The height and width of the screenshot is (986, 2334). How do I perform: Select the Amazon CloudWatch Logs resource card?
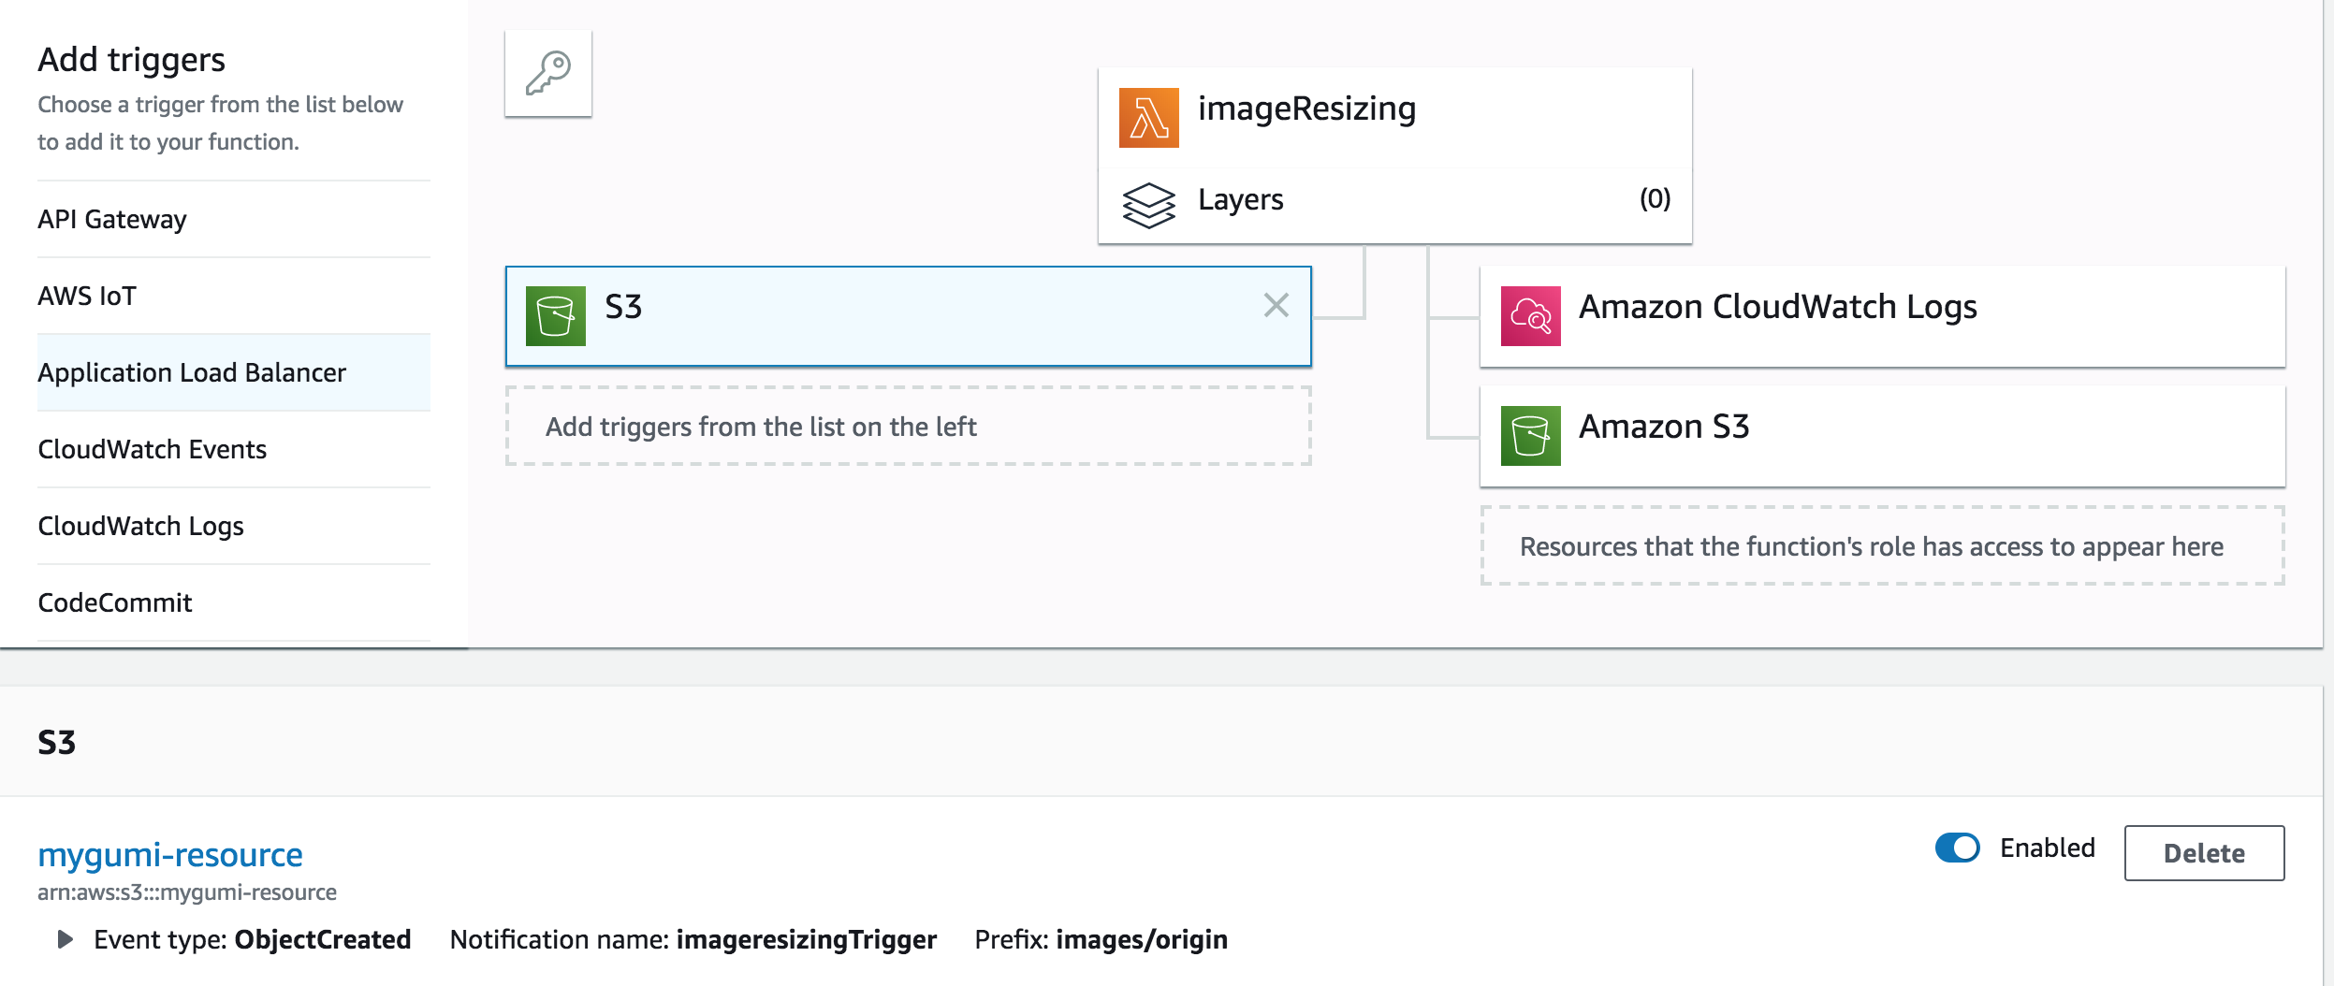[1882, 316]
